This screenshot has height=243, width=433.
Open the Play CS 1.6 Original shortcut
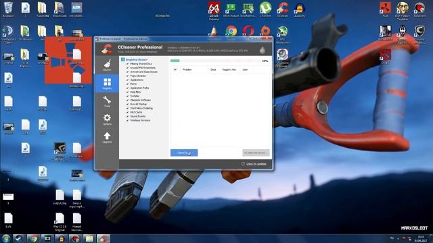coord(60,222)
